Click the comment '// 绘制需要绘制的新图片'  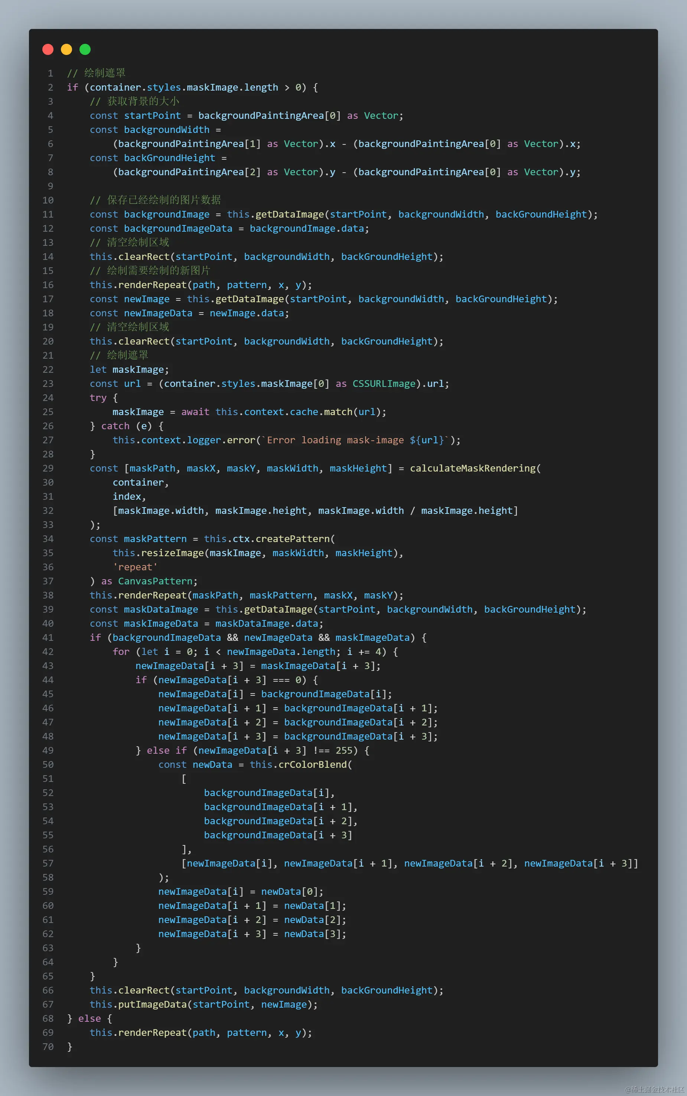point(150,271)
